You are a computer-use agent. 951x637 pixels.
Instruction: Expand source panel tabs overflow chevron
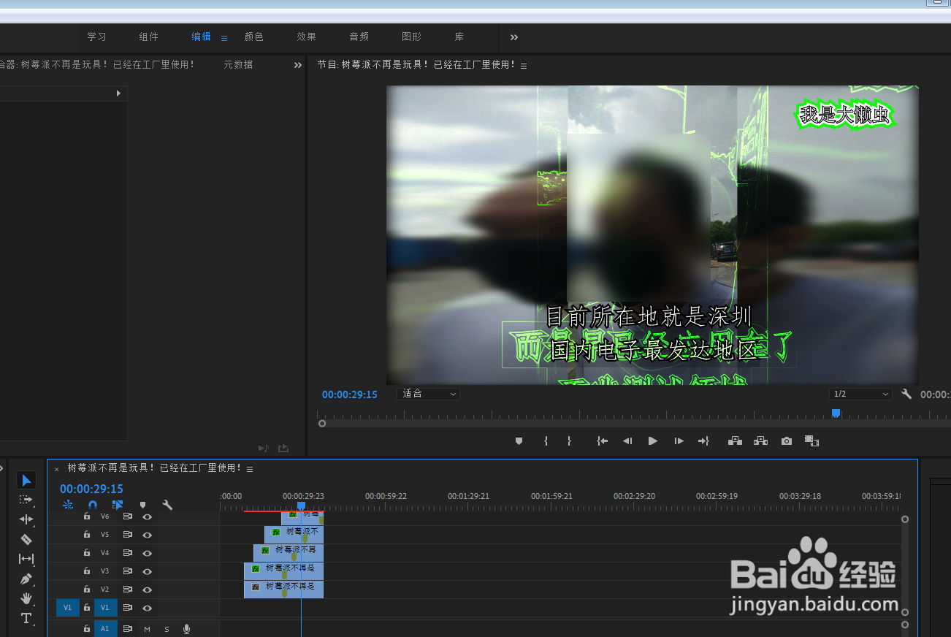click(x=298, y=65)
